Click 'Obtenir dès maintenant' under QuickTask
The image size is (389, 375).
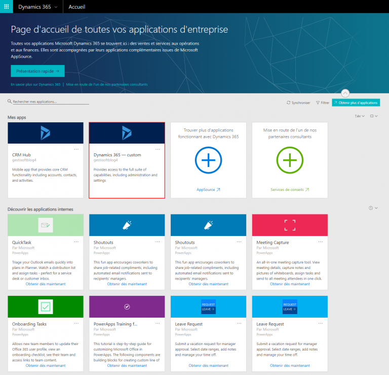[x=46, y=284]
